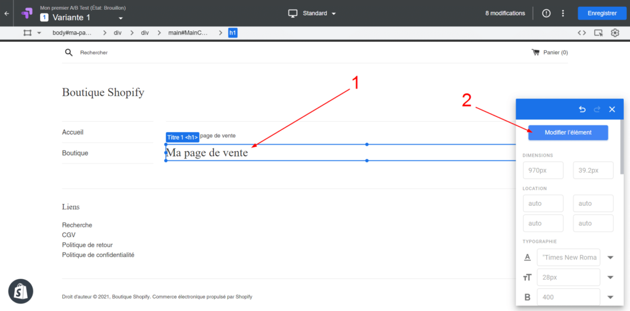Open Politique de retour link
Screen dimensions: 630x311
pyautogui.click(x=87, y=245)
